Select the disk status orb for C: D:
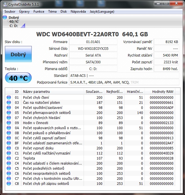This screenshot has height=195, width=185. click(x=5, y=17)
